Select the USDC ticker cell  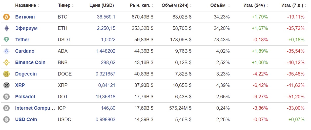click(x=65, y=120)
